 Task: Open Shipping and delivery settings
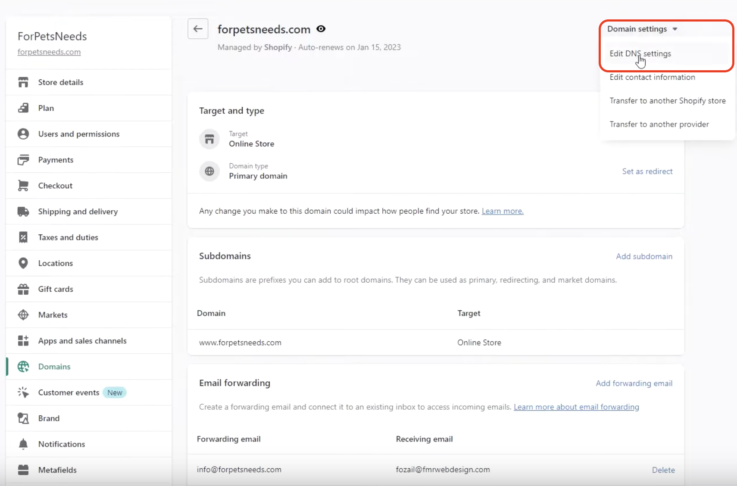point(89,212)
